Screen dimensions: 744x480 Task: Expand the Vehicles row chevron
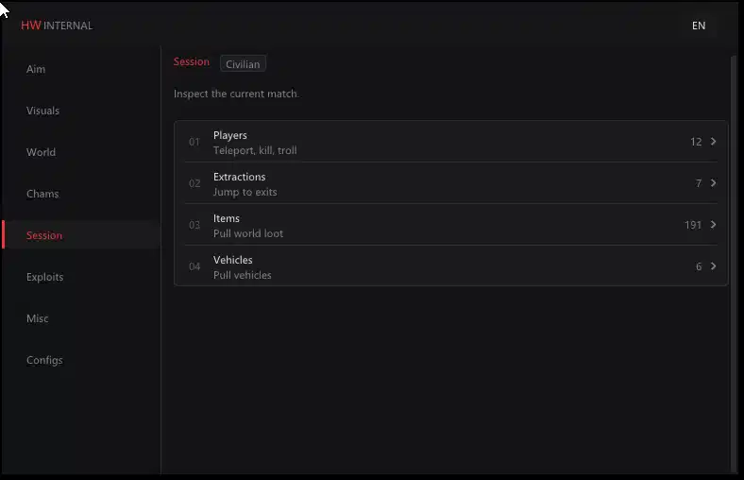pos(713,266)
